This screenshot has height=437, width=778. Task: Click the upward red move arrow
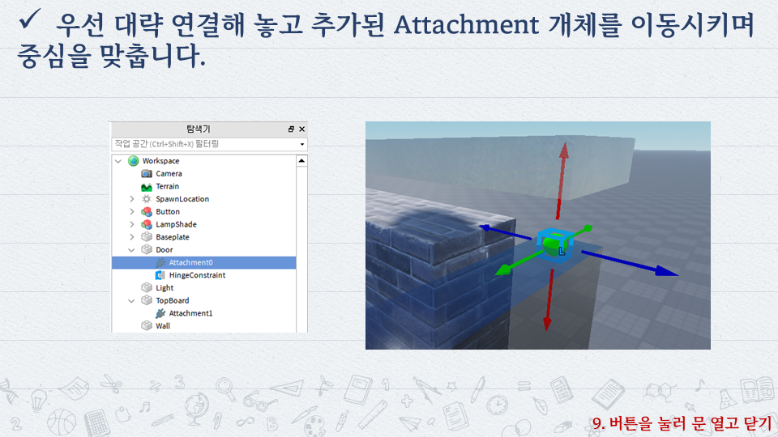point(562,180)
